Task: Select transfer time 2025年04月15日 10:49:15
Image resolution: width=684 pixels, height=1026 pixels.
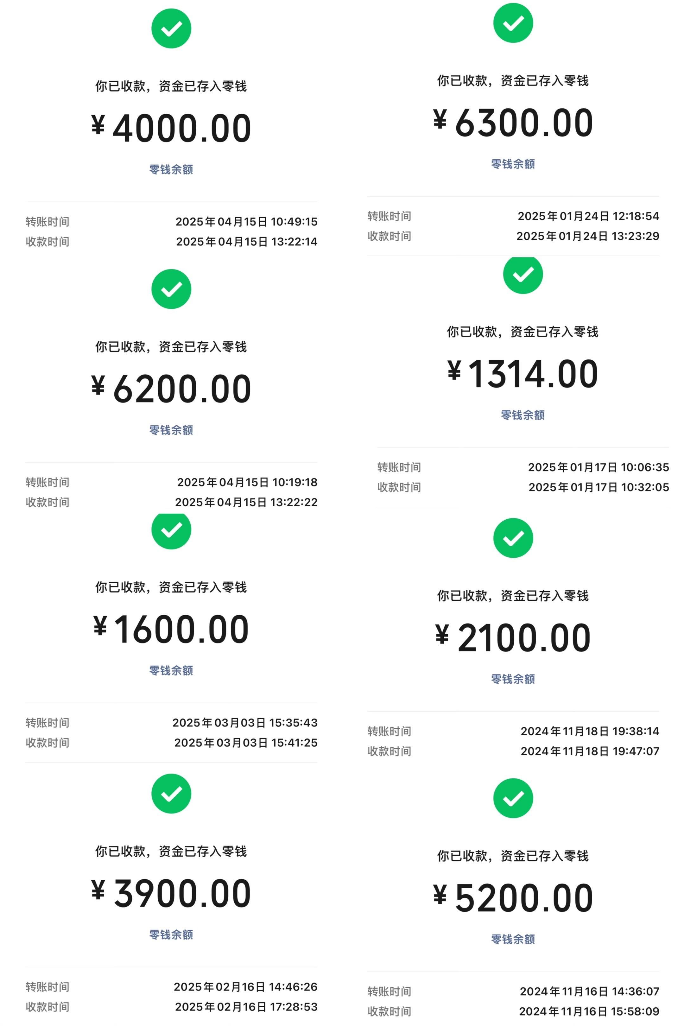Action: click(x=246, y=222)
